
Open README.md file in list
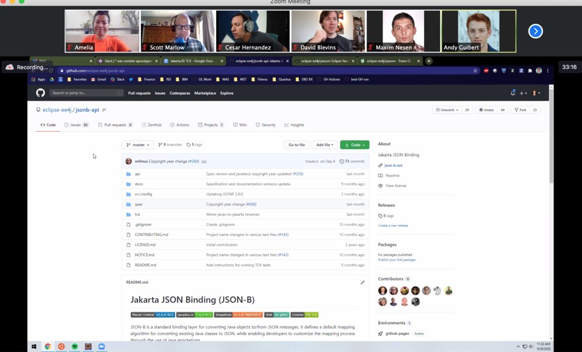pyautogui.click(x=145, y=265)
